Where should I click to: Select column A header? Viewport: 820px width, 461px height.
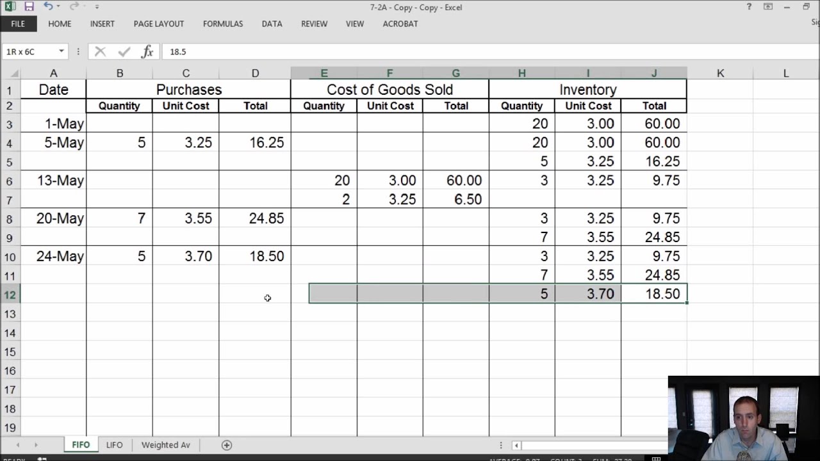pos(53,73)
